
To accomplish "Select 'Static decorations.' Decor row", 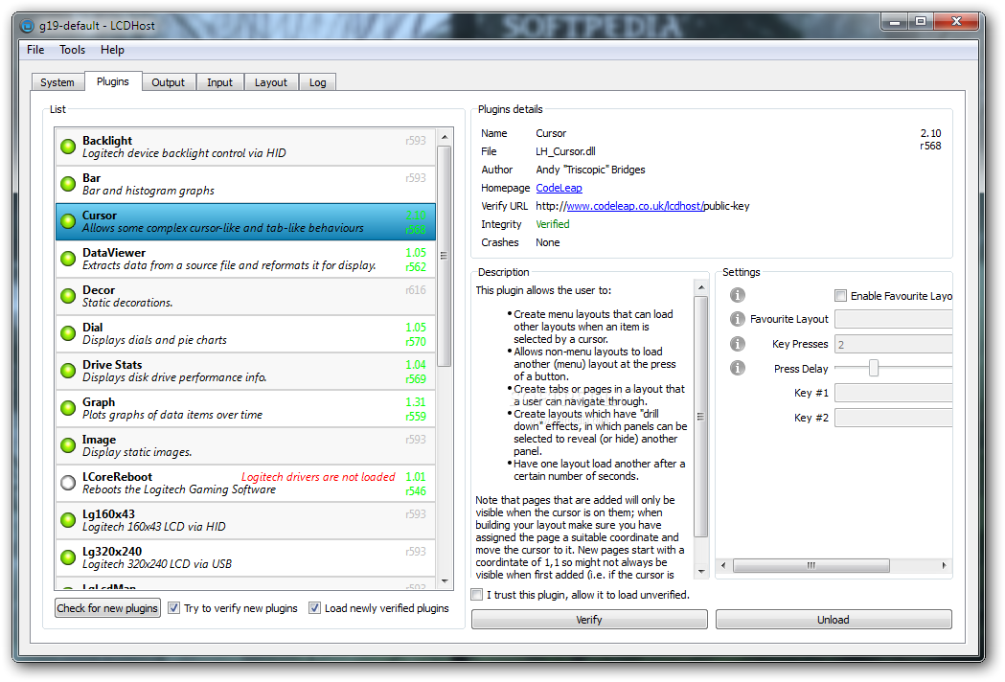I will click(246, 296).
